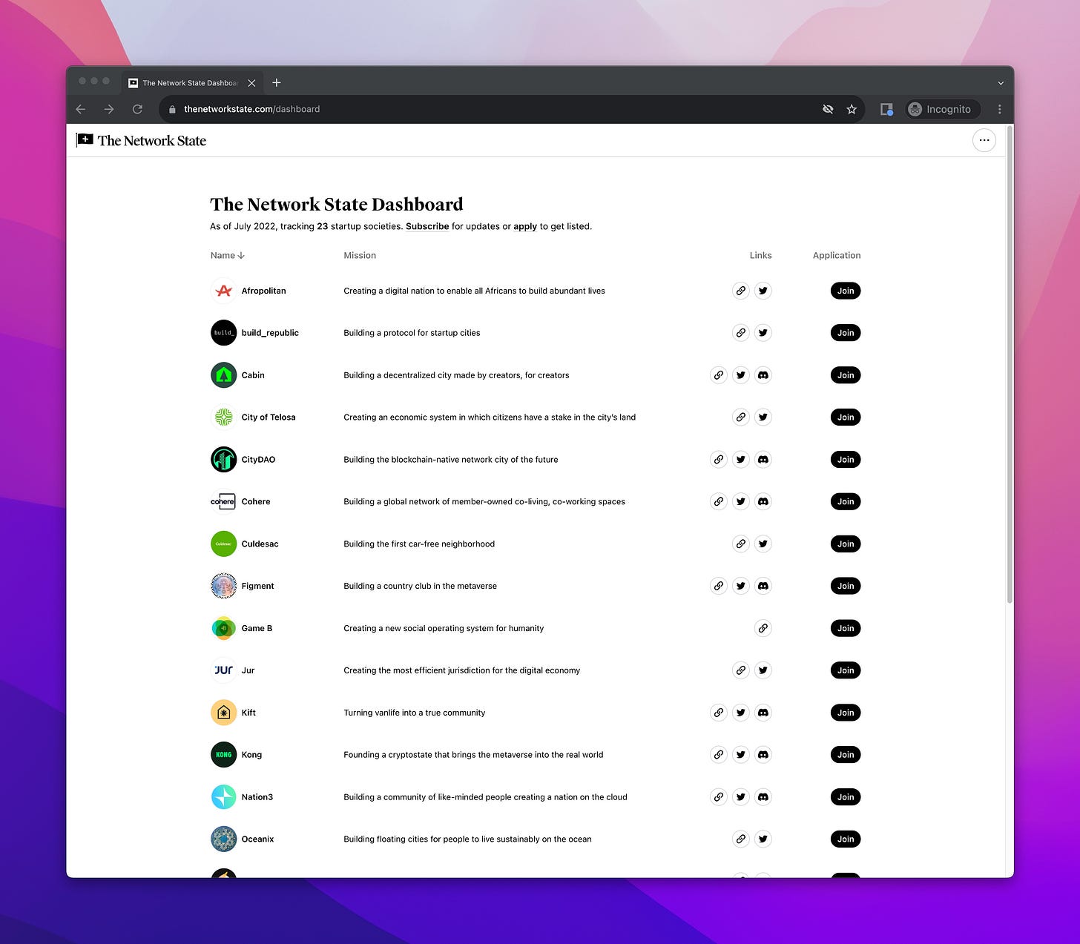Screen dimensions: 1080x944
Task: Join the Cabin society
Action: click(x=846, y=375)
